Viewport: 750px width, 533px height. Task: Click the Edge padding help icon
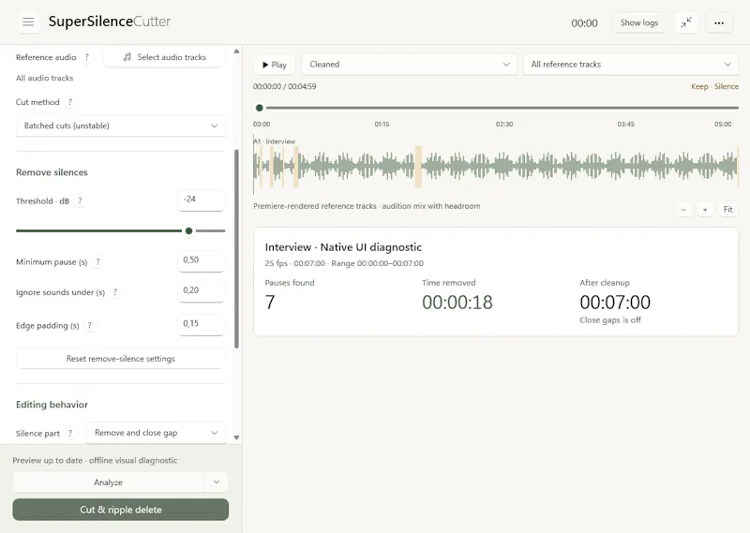[x=89, y=326]
